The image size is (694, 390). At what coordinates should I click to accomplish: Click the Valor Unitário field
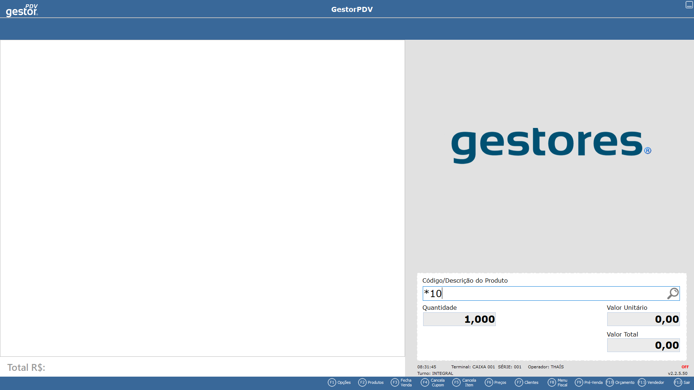click(643, 319)
